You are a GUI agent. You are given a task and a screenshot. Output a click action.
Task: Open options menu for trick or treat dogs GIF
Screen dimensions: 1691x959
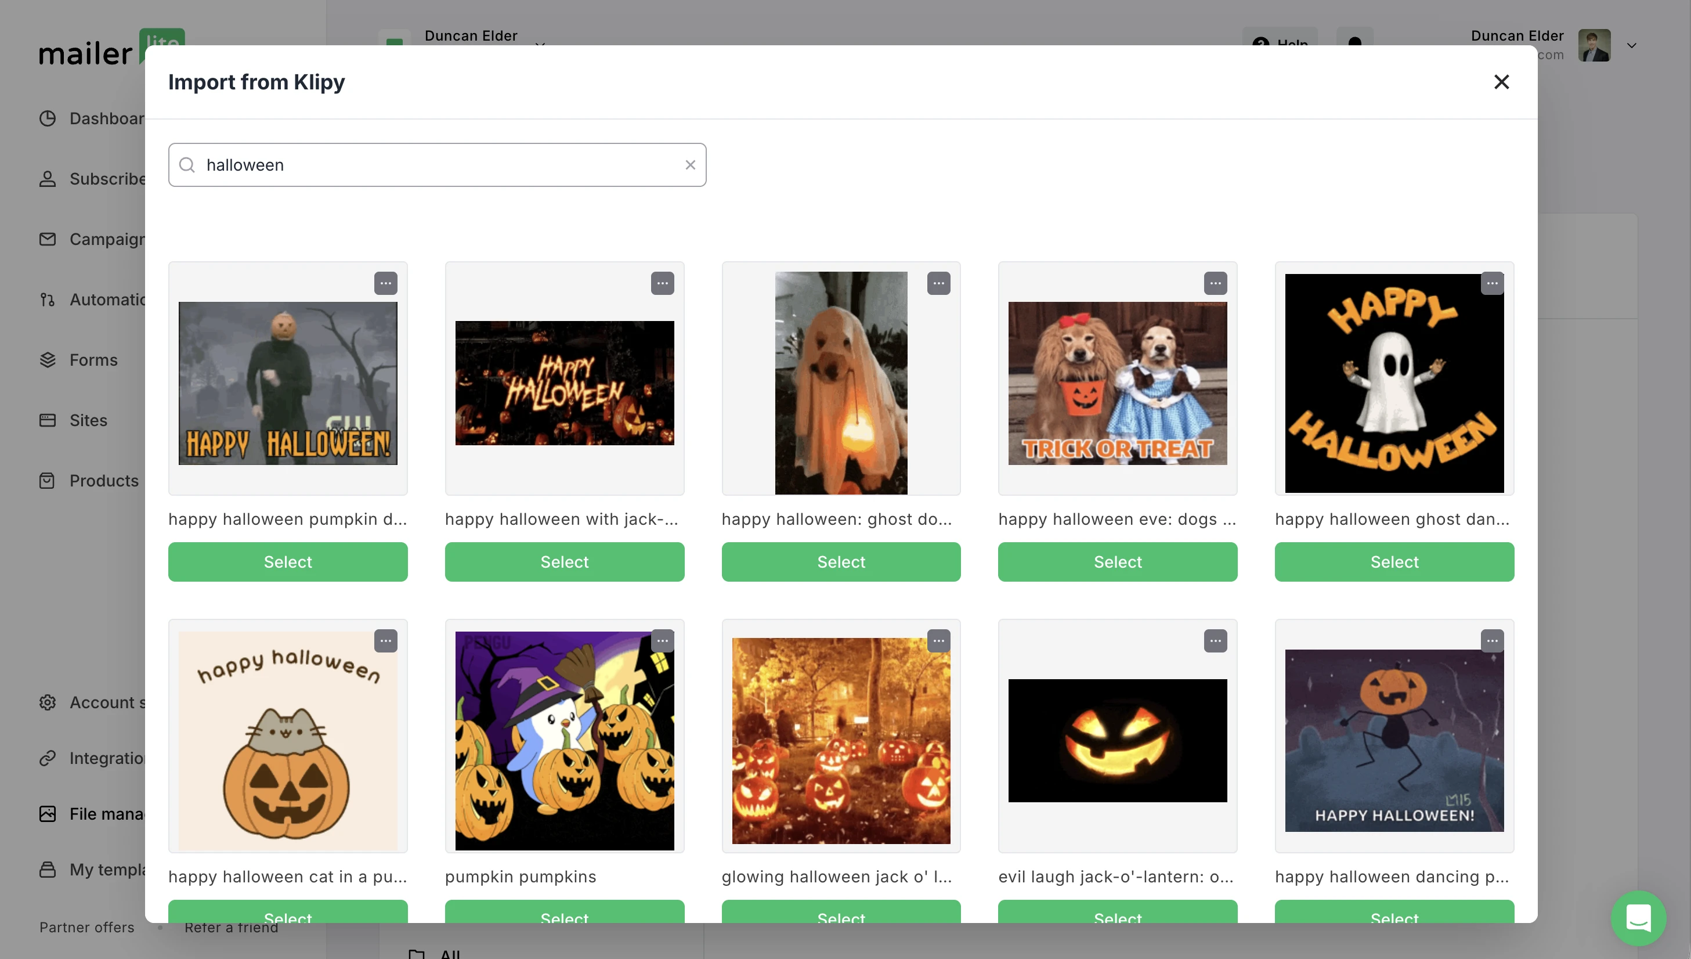1215,283
